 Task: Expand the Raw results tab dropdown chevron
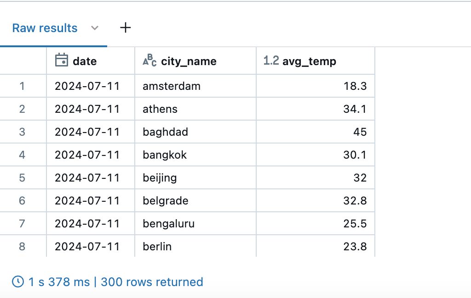[95, 28]
